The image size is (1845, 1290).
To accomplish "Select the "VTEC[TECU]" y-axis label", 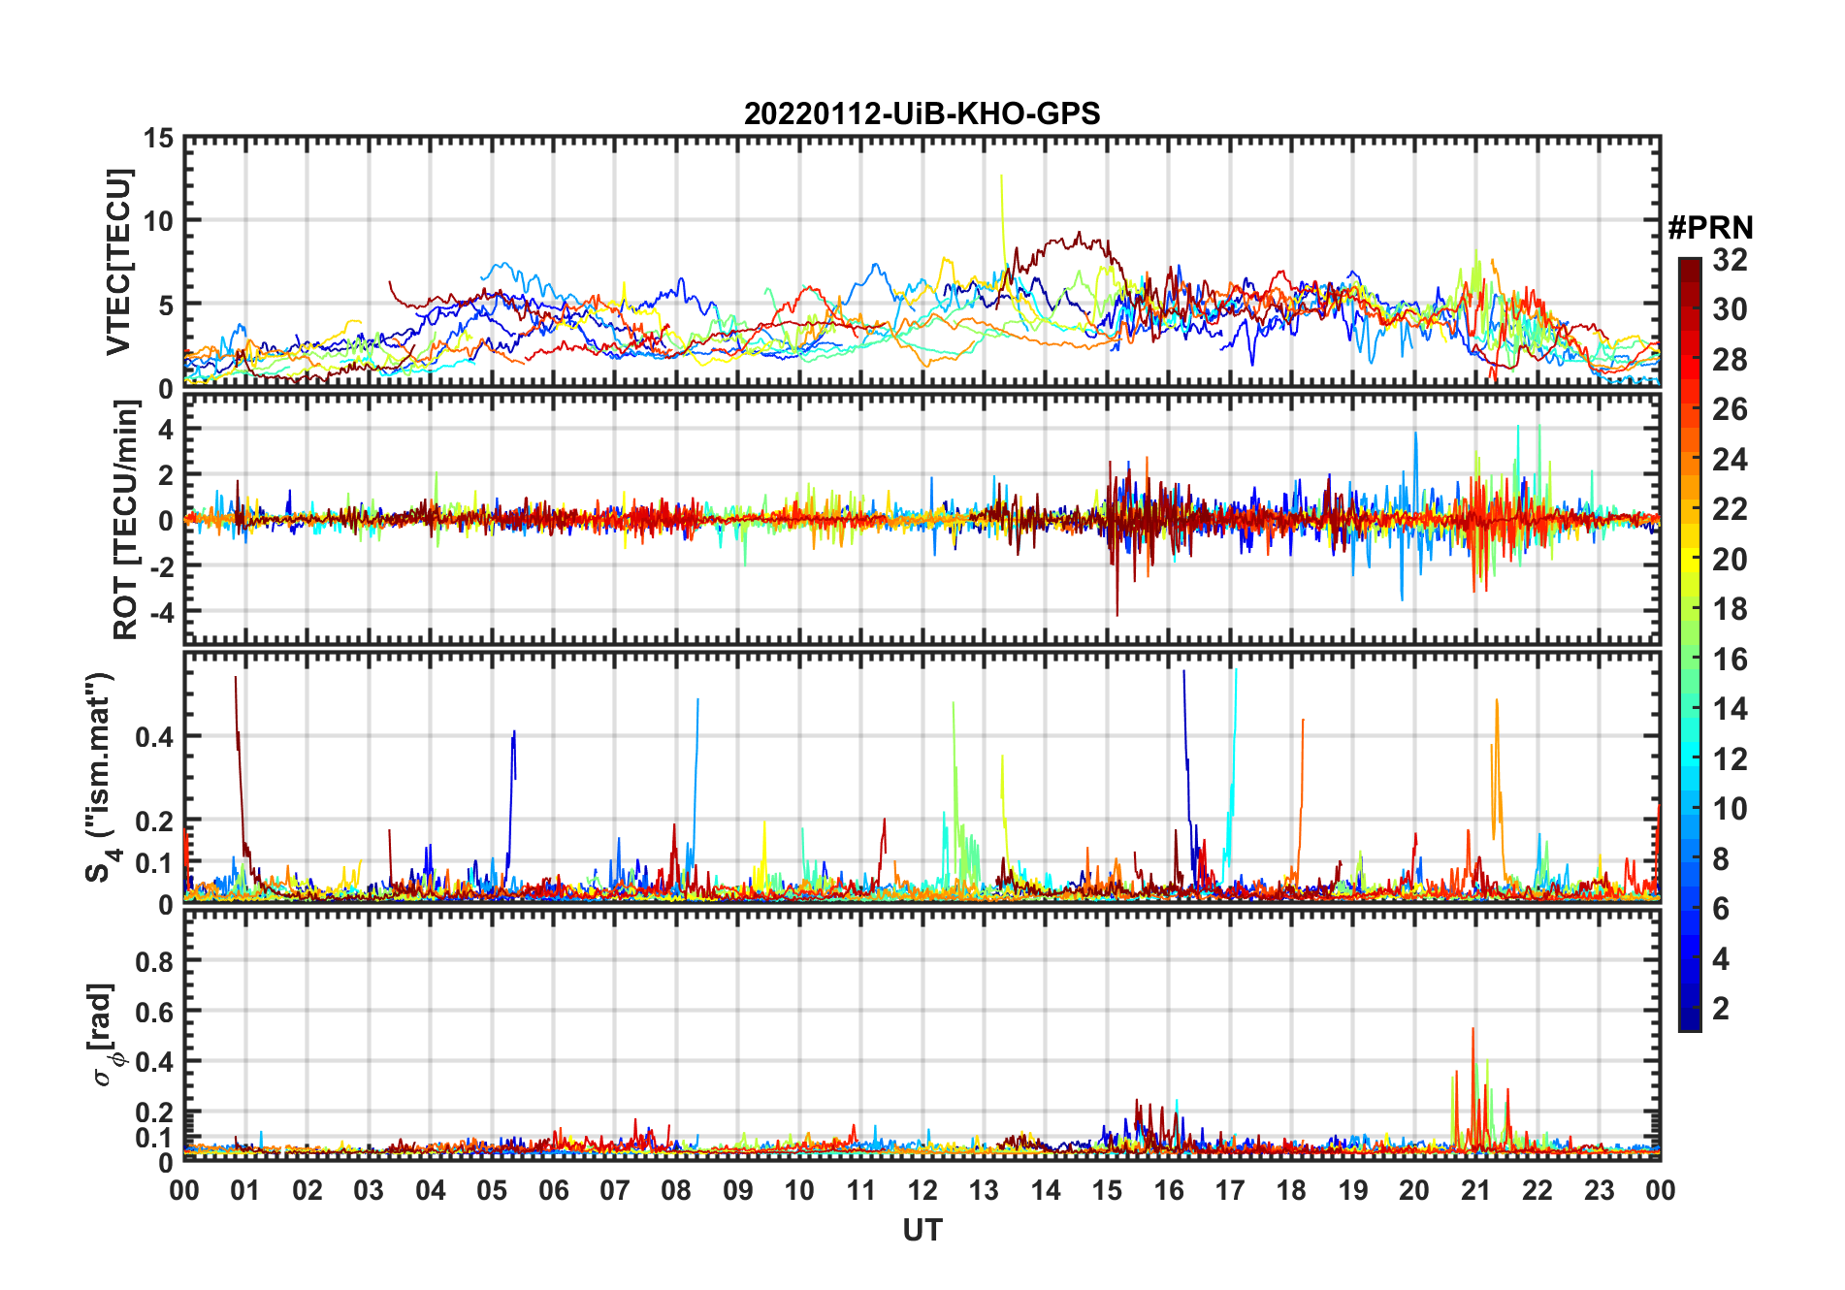I will 118,262.
